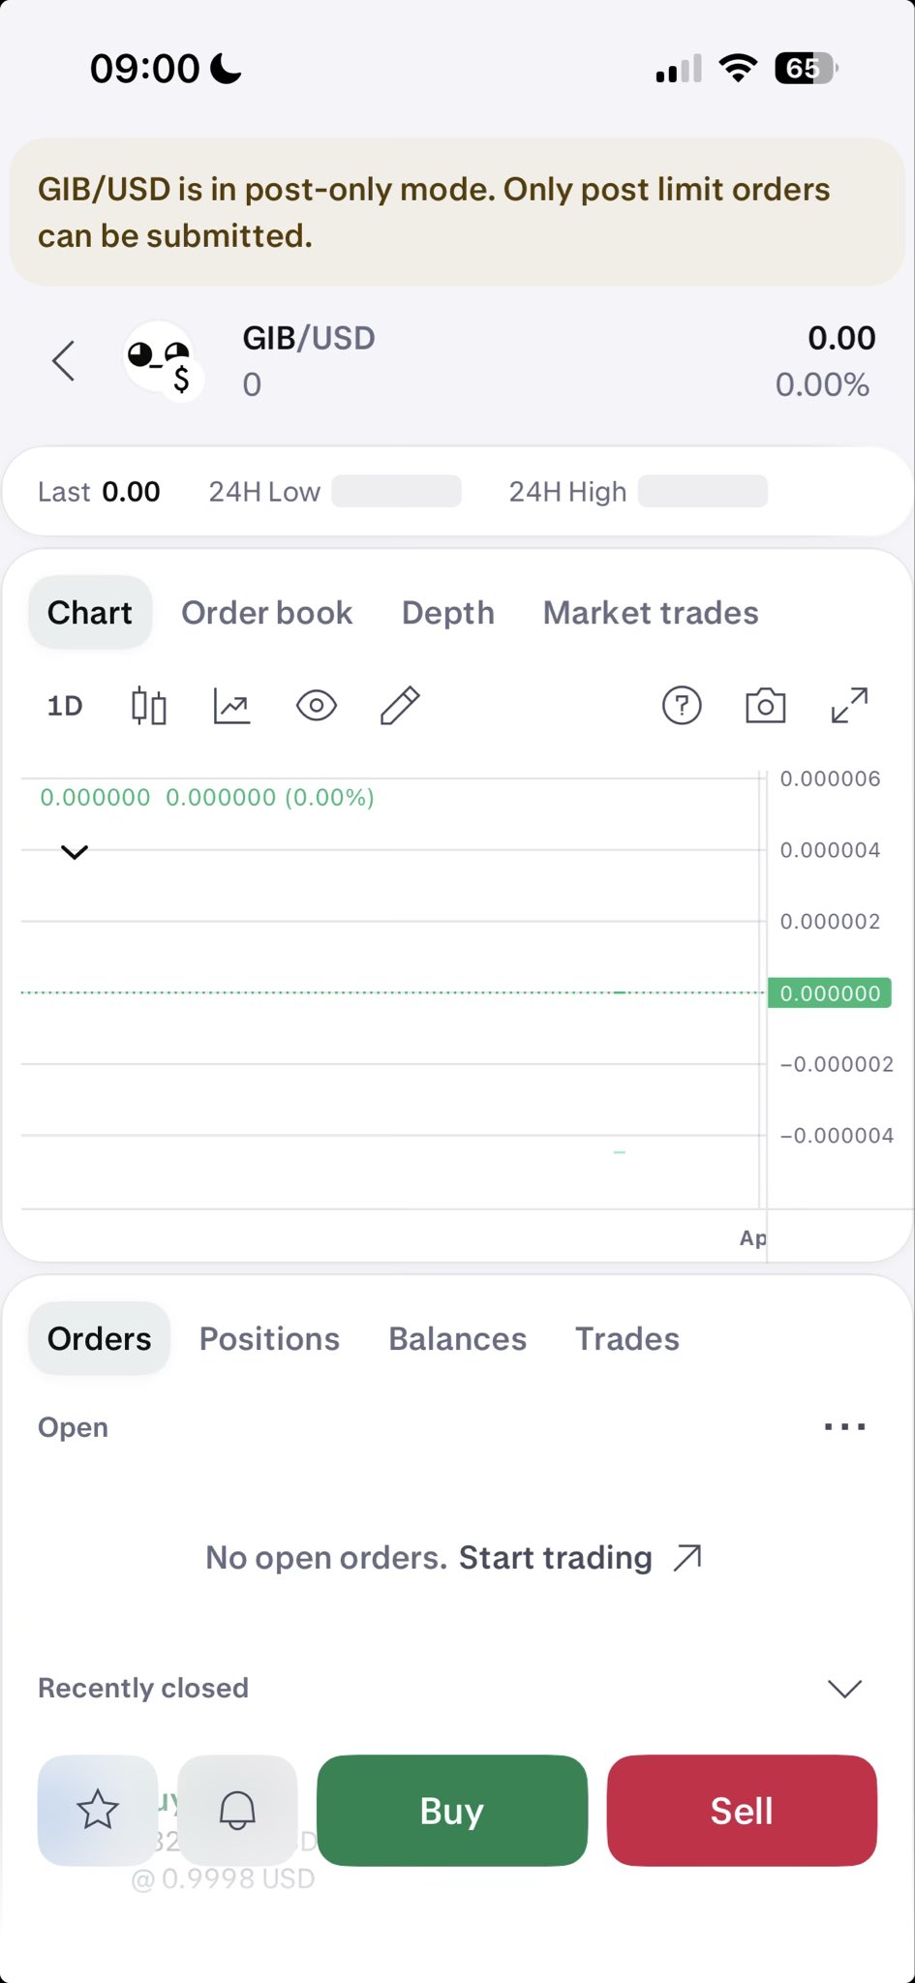Follow the Start trading link
Screen dimensions: 915x1983
coord(579,1558)
